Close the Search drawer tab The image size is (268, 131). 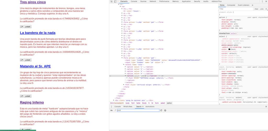(x=143, y=107)
